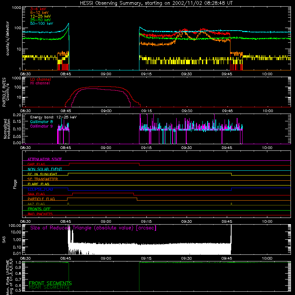Click the 10:00 tick label under the flags panel
This screenshot has width=295, height=295.
[x=267, y=222]
